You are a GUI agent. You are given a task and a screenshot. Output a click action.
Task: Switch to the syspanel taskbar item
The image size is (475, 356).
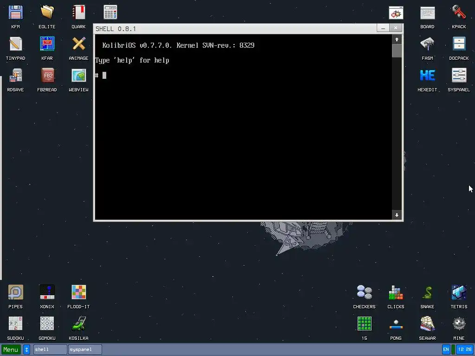click(85, 350)
